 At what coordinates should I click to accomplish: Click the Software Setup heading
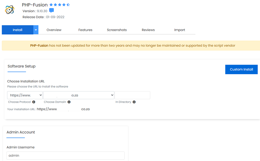(22, 66)
